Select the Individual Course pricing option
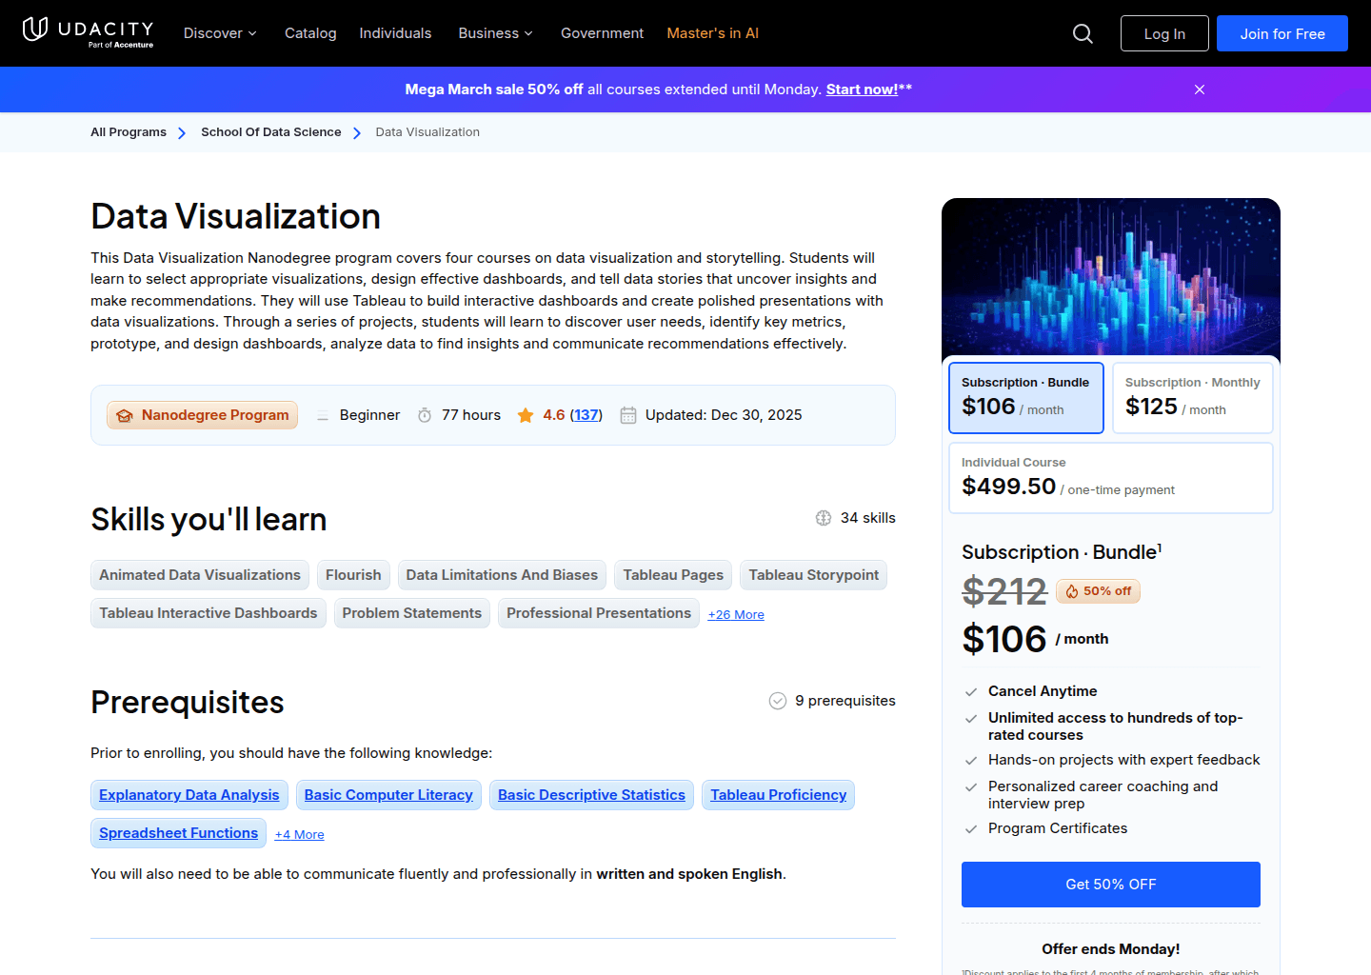 coord(1110,477)
